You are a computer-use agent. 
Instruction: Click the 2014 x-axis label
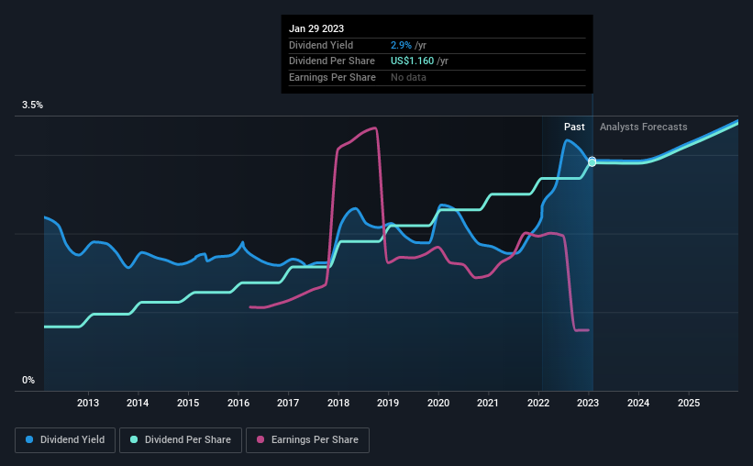pos(138,403)
